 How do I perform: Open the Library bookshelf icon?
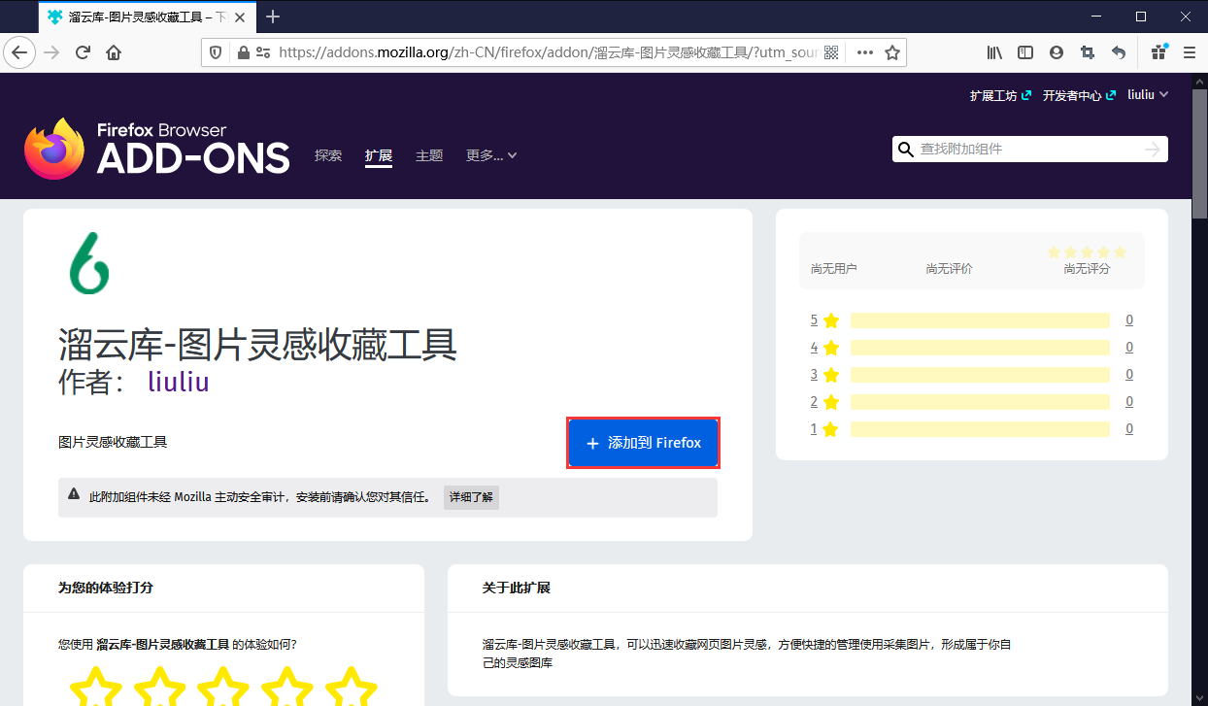pyautogui.click(x=994, y=52)
